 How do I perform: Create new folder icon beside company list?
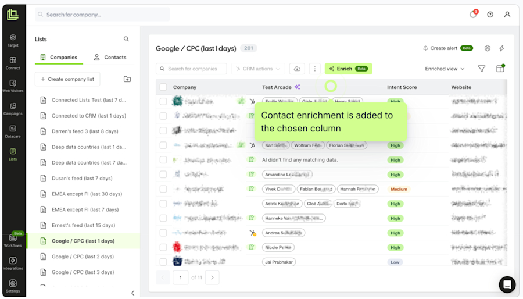(127, 79)
